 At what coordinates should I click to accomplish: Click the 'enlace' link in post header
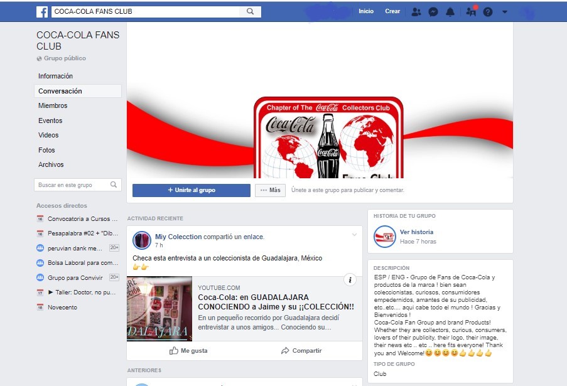253,237
